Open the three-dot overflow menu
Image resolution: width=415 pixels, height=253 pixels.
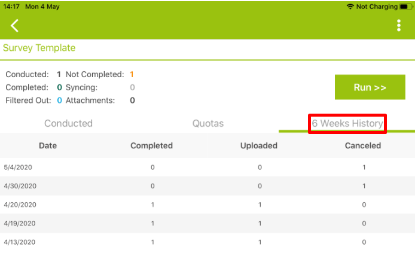click(399, 25)
